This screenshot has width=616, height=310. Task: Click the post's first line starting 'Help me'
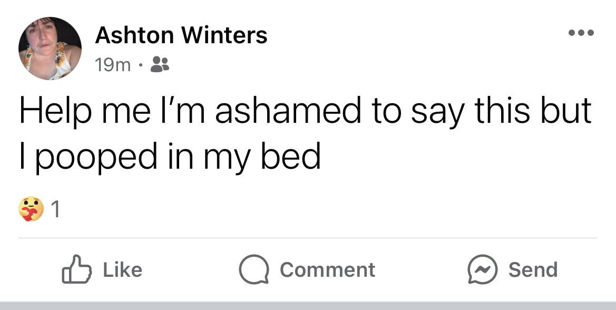pos(305,112)
